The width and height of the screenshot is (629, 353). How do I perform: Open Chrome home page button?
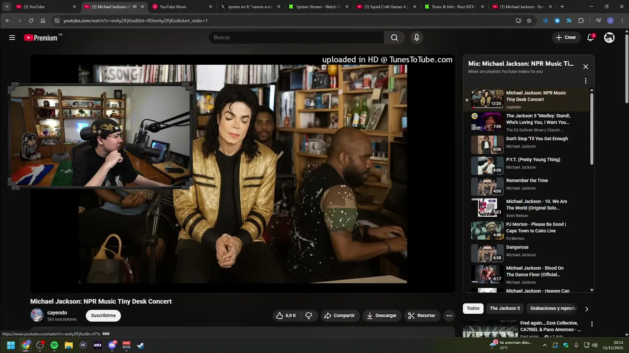coord(43,21)
